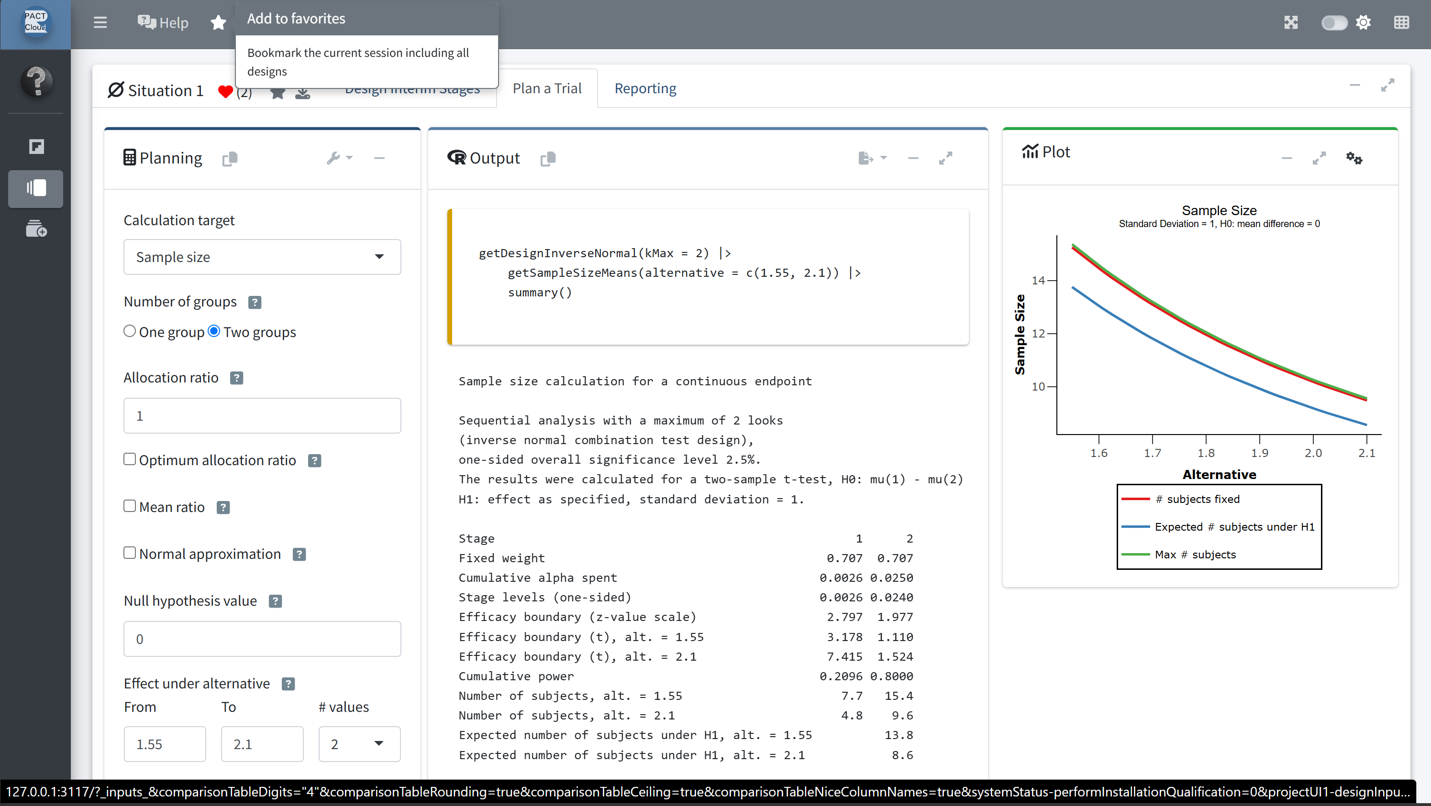1431x806 pixels.
Task: Minimize the Plot panel
Action: click(x=1287, y=158)
